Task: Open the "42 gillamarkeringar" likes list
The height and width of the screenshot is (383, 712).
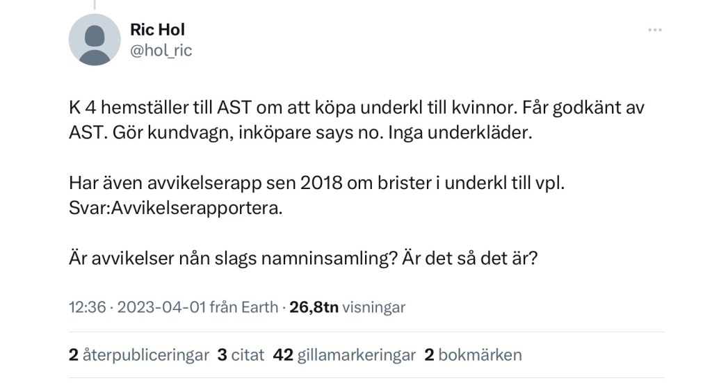Action: pos(345,355)
